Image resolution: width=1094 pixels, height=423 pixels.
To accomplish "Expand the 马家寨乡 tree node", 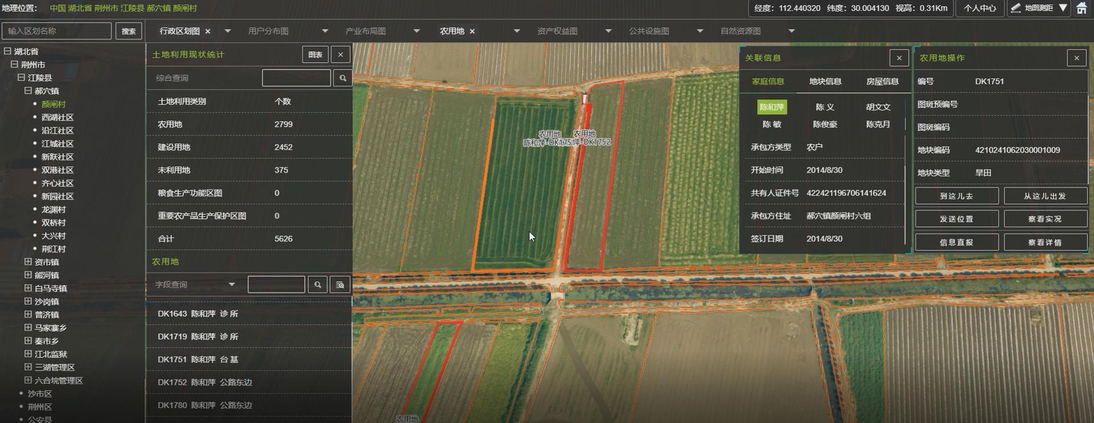I will click(28, 328).
